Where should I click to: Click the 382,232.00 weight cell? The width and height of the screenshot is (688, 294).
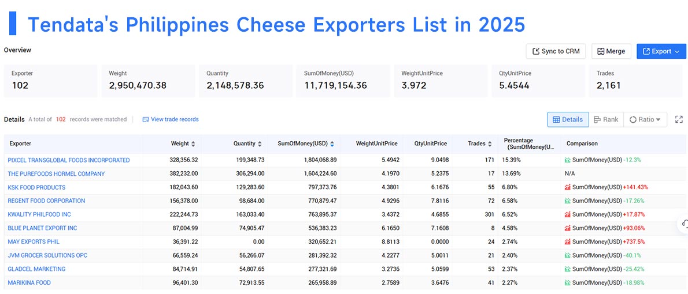point(183,174)
